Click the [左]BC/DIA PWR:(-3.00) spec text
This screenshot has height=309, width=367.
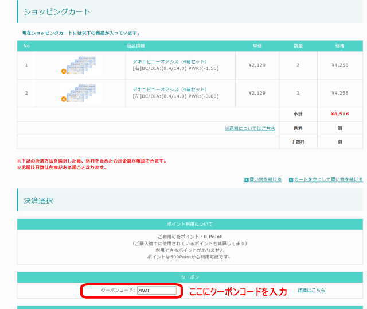[x=176, y=96]
